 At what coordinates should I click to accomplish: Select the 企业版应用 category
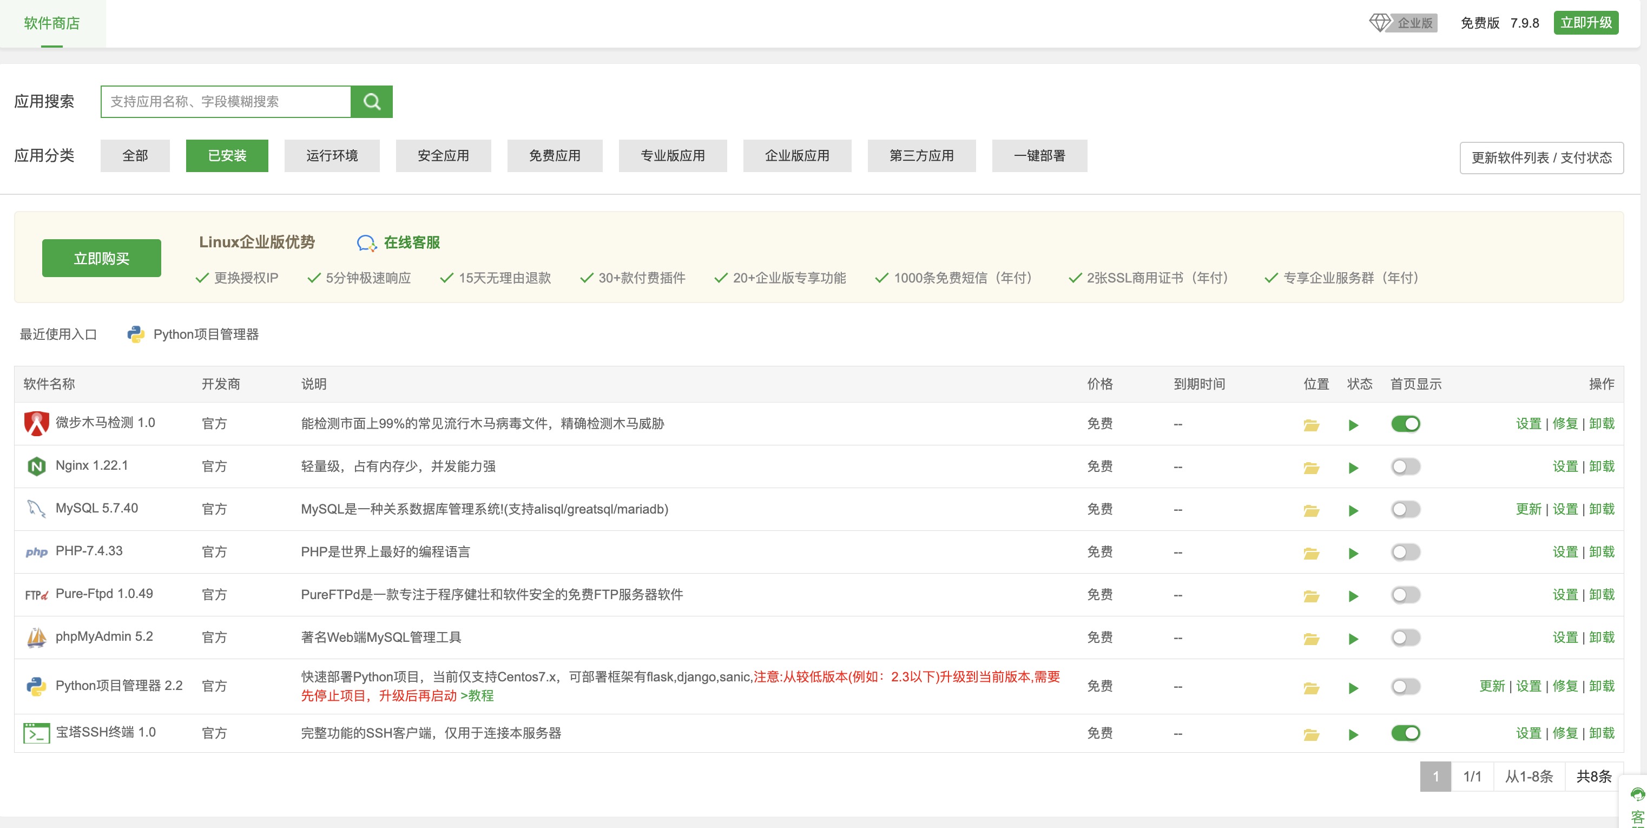(x=796, y=156)
